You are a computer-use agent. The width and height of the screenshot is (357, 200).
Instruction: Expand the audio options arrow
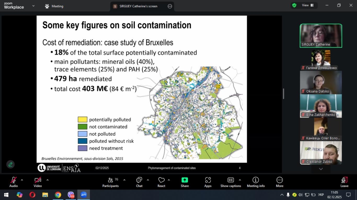(x=22, y=180)
